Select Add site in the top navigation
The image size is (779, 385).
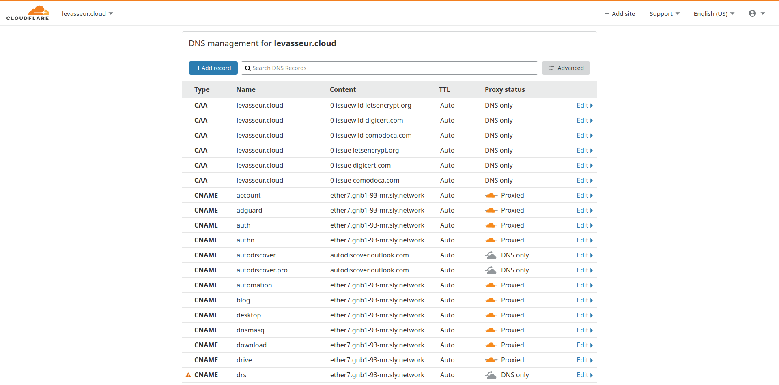click(x=620, y=13)
